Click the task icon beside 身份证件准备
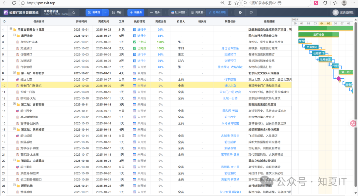The height and width of the screenshot is (196, 358). click(x=18, y=42)
